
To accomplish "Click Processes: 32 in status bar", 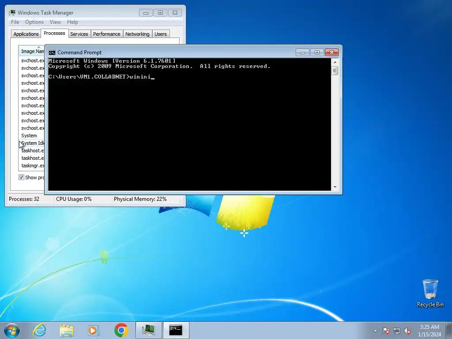I will [24, 199].
